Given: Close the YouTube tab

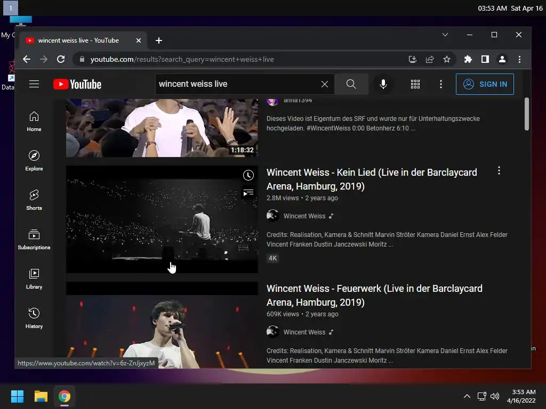Looking at the screenshot, I should pyautogui.click(x=139, y=40).
